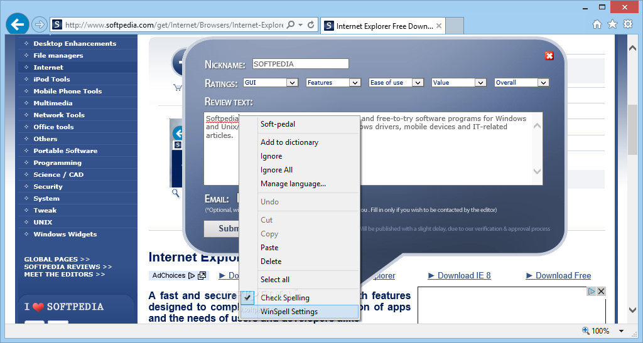Image resolution: width=643 pixels, height=343 pixels.
Task: Click the SOFTPEDIA REVIEWS >> link
Action: coord(68,266)
